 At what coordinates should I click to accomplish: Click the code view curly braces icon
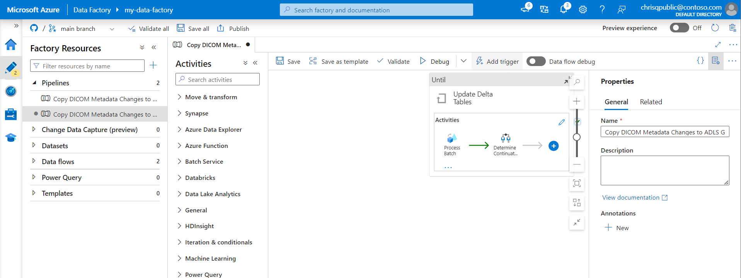(700, 61)
